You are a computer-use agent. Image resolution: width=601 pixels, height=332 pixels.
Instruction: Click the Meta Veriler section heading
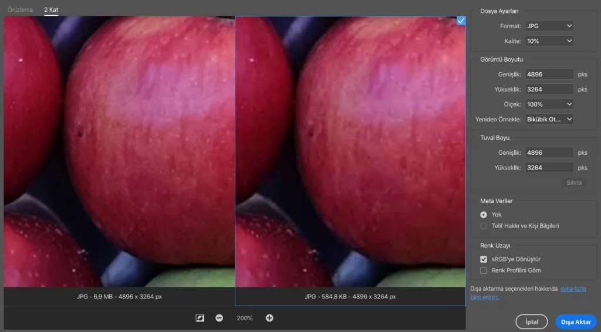(497, 201)
